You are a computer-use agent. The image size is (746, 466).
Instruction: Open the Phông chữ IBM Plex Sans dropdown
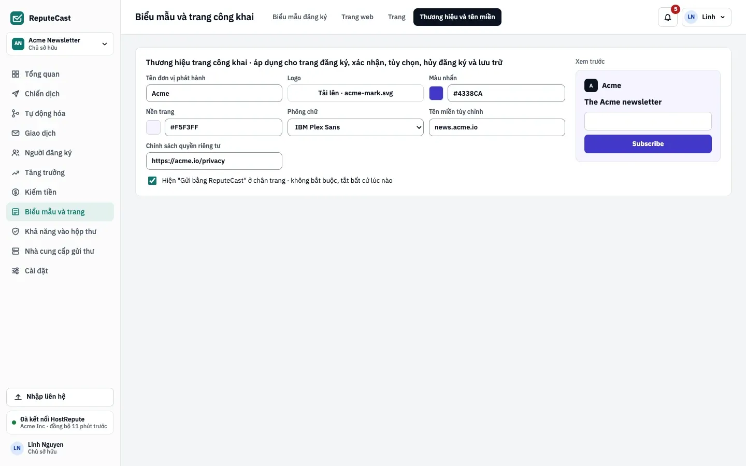pyautogui.click(x=355, y=127)
